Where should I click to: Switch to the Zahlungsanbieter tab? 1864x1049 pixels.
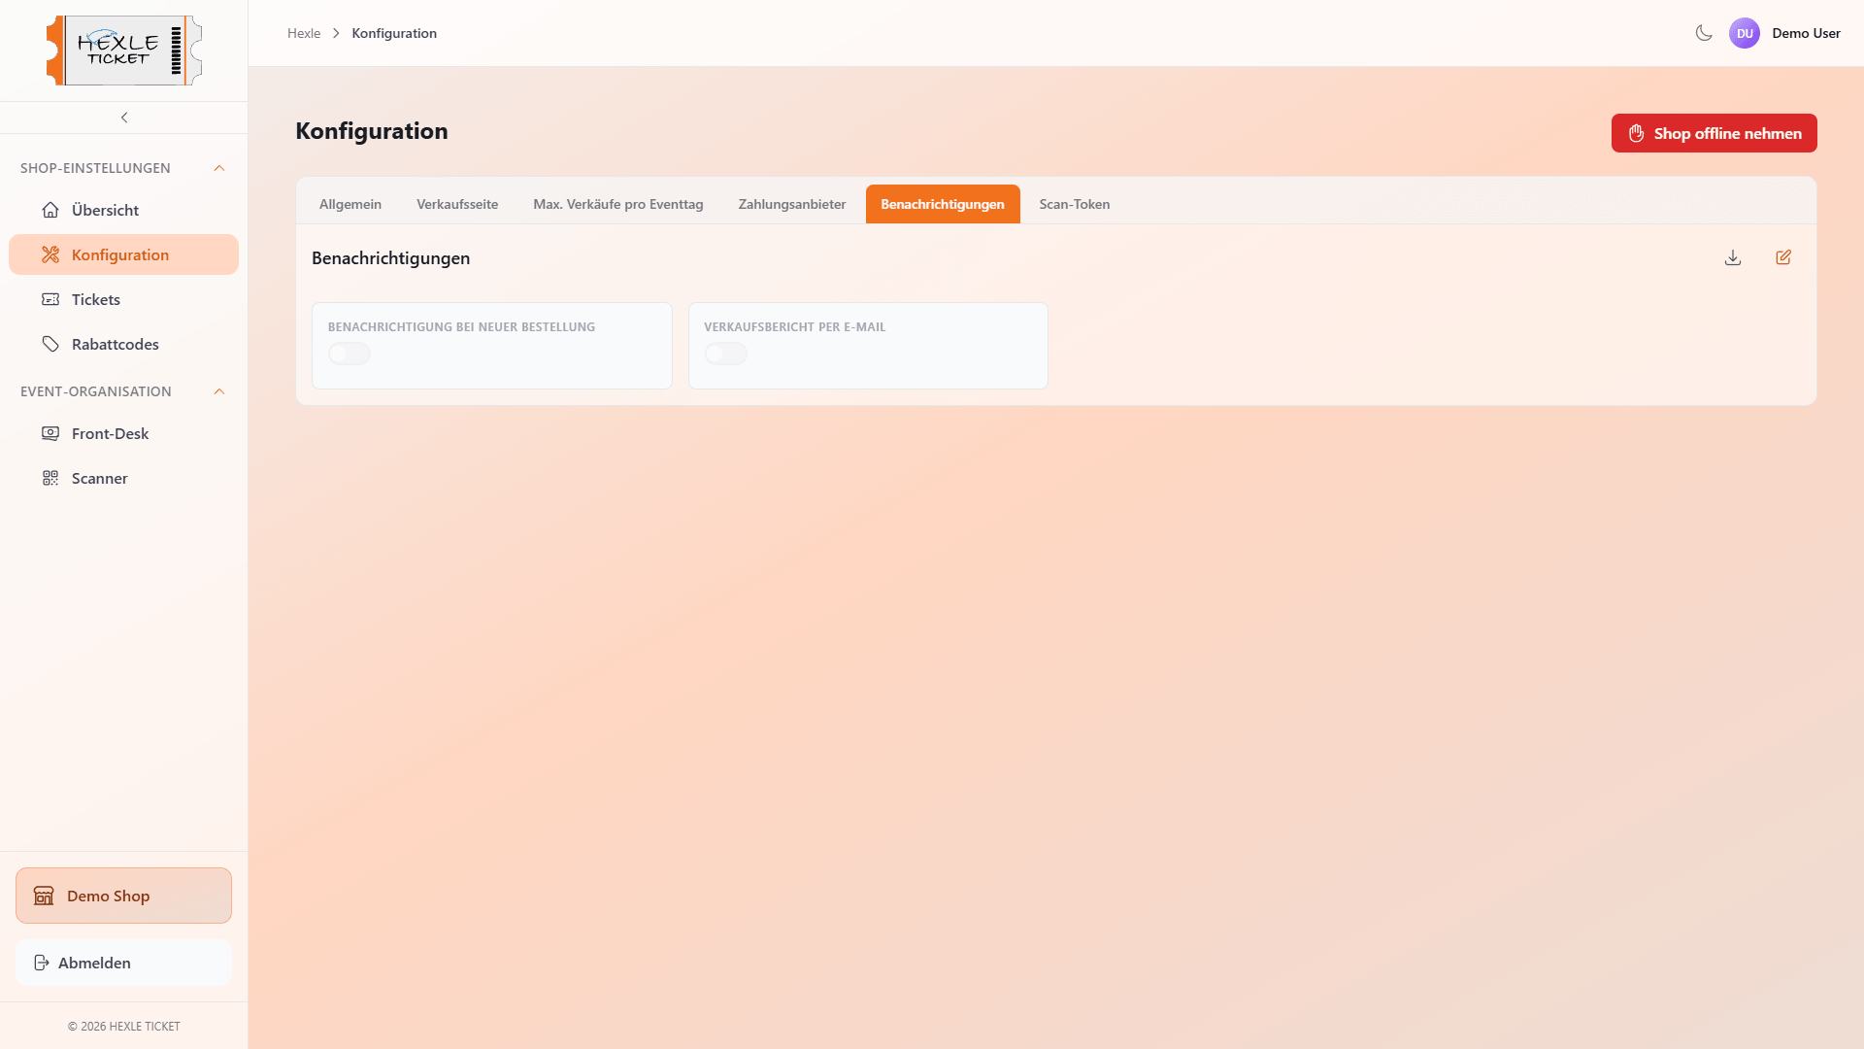[791, 204]
